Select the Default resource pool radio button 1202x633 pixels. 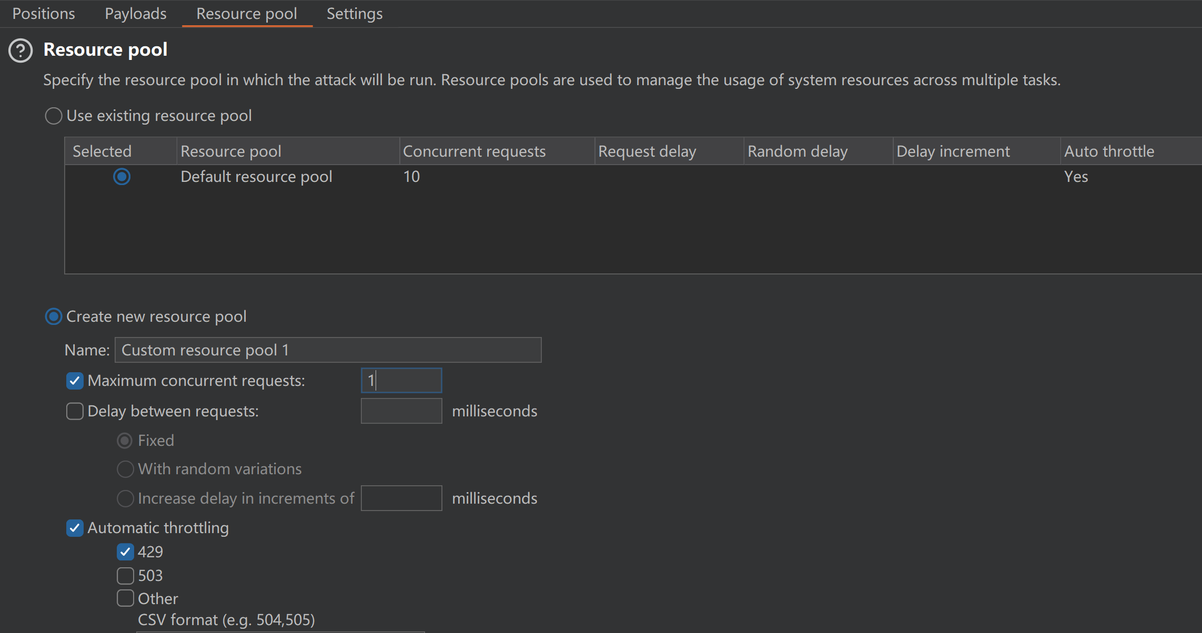[x=122, y=177]
